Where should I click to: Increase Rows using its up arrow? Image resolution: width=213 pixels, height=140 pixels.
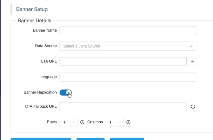pos(74,122)
